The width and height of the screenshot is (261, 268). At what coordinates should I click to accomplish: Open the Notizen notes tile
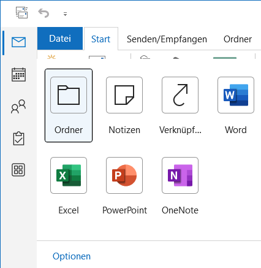pos(124,105)
